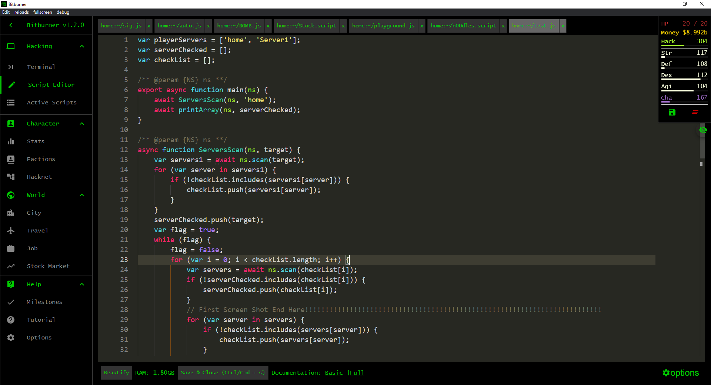Close the auto.js tab
Image resolution: width=711 pixels, height=385 pixels.
tap(208, 26)
